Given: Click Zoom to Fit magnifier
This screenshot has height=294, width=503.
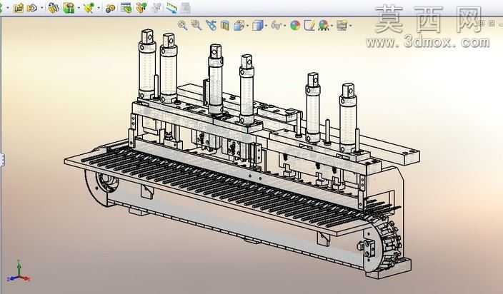Looking at the screenshot, I should point(182,25).
